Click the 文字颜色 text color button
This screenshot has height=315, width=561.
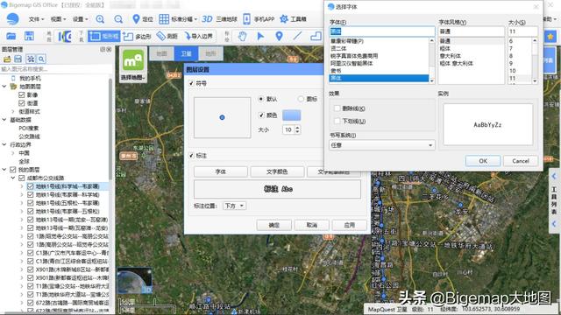[277, 171]
